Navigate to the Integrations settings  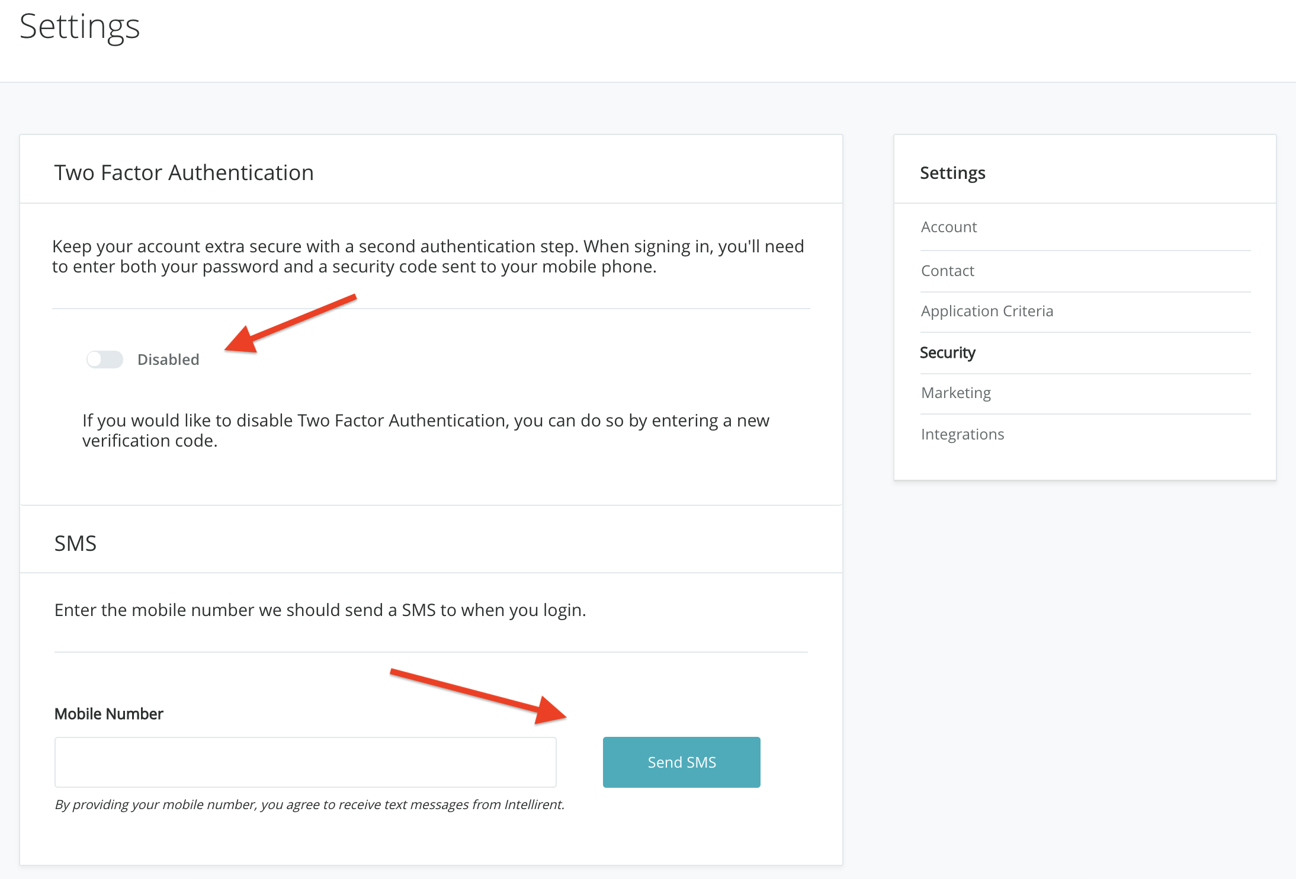pyautogui.click(x=962, y=434)
